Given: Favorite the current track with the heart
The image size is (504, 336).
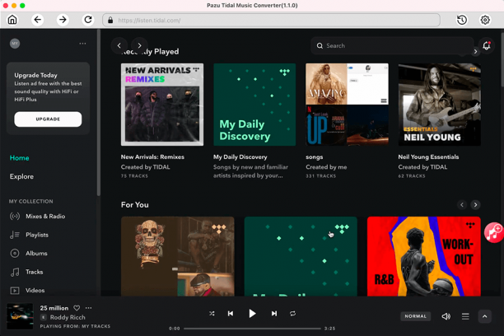Looking at the screenshot, I should (77, 308).
